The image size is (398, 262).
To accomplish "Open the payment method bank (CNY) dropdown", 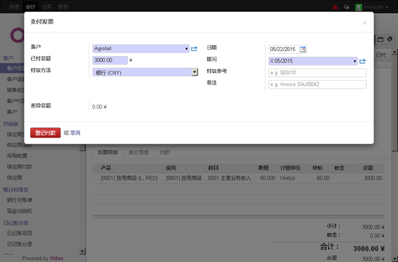I will click(x=195, y=73).
